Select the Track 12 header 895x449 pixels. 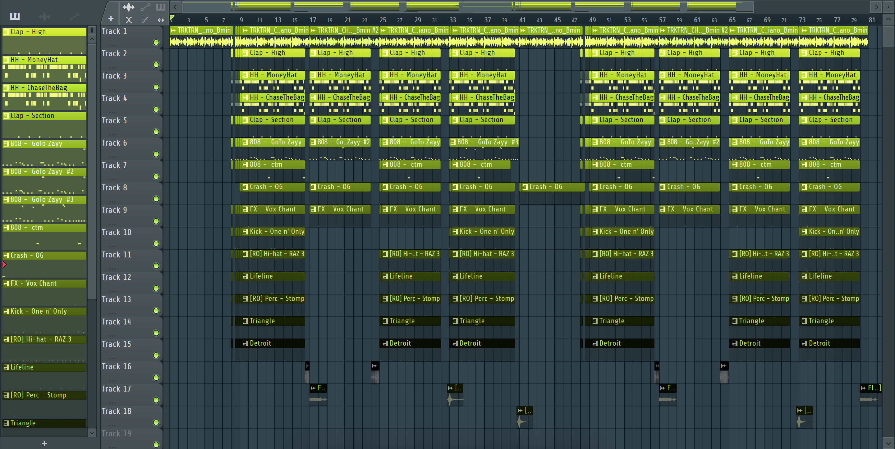pyautogui.click(x=131, y=282)
